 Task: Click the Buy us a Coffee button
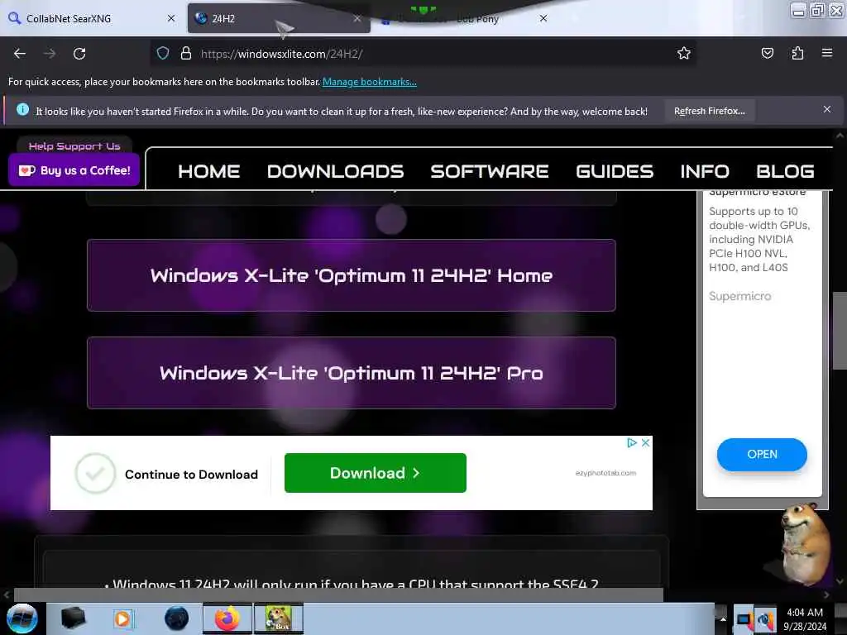click(x=74, y=170)
